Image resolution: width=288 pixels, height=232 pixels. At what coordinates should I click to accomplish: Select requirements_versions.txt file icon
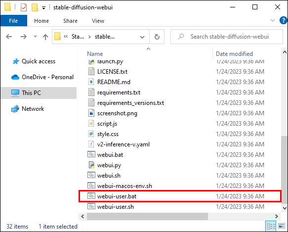[91, 103]
